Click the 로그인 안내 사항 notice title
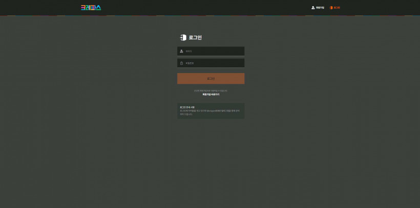 tap(187, 107)
